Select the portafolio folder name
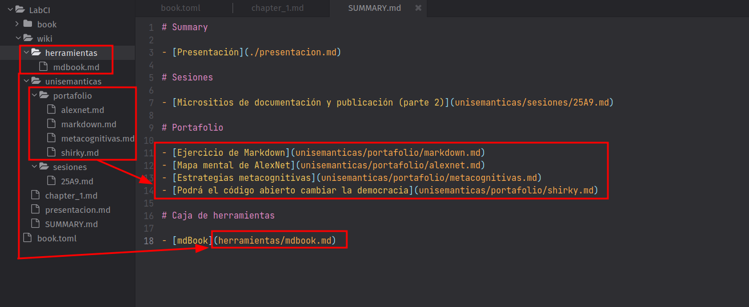 point(73,95)
